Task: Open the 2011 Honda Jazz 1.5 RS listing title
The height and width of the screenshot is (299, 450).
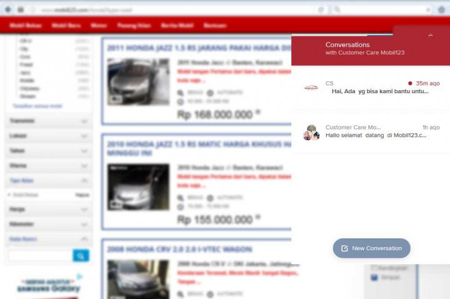Action: (x=199, y=48)
